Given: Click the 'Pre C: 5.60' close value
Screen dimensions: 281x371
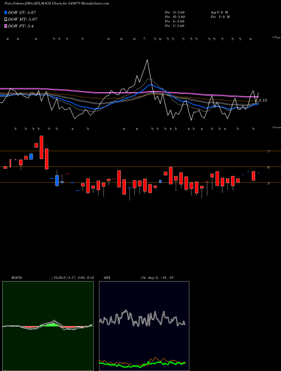Looking at the screenshot, I should pos(175,26).
